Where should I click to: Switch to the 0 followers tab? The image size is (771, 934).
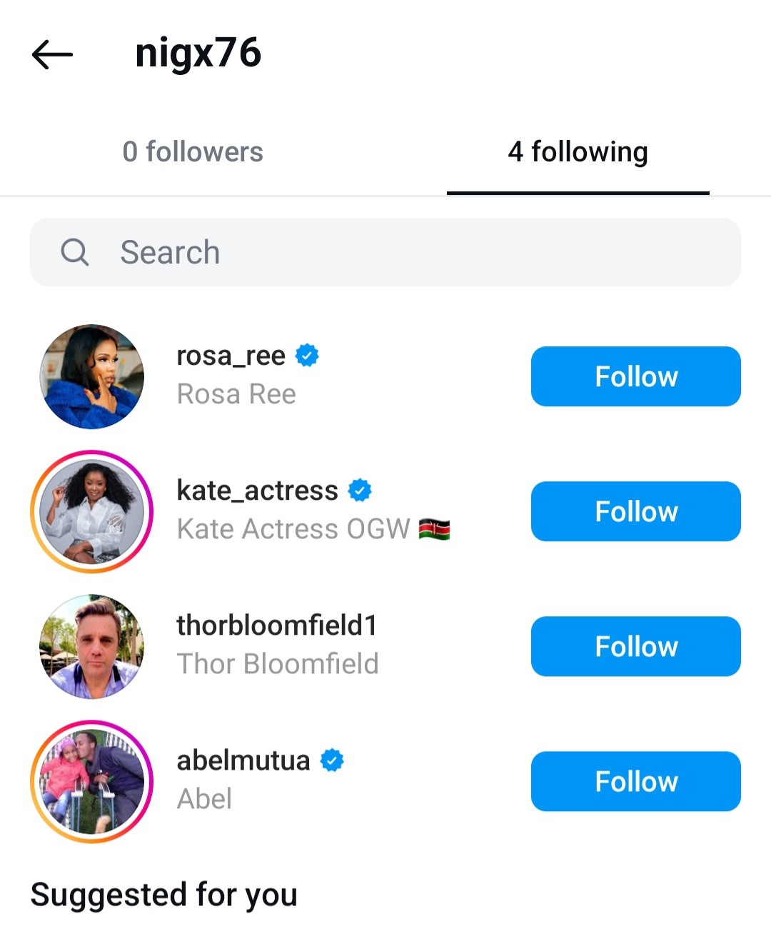[193, 152]
